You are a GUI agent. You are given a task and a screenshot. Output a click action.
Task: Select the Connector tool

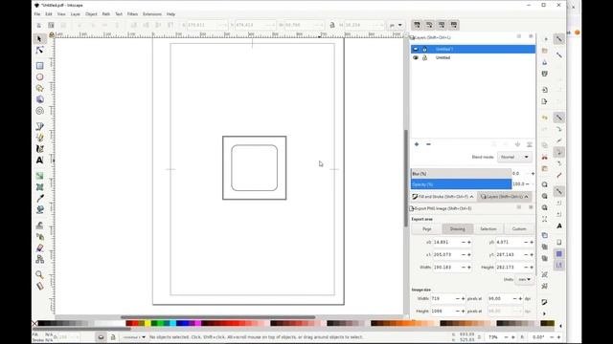coord(39,259)
